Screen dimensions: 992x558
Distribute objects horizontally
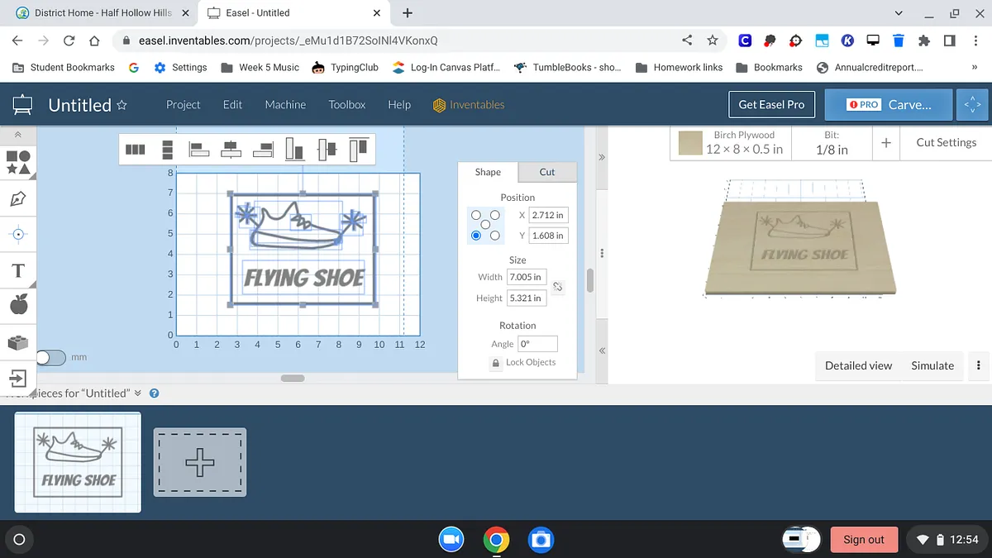click(135, 150)
